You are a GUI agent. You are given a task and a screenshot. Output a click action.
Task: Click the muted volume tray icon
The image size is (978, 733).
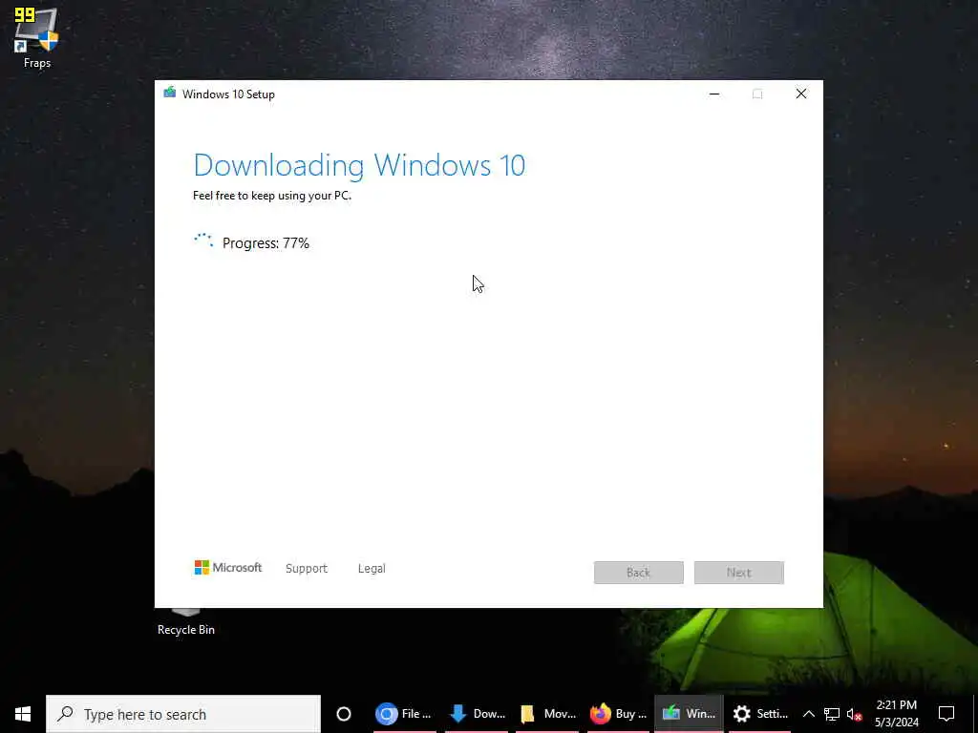point(854,714)
